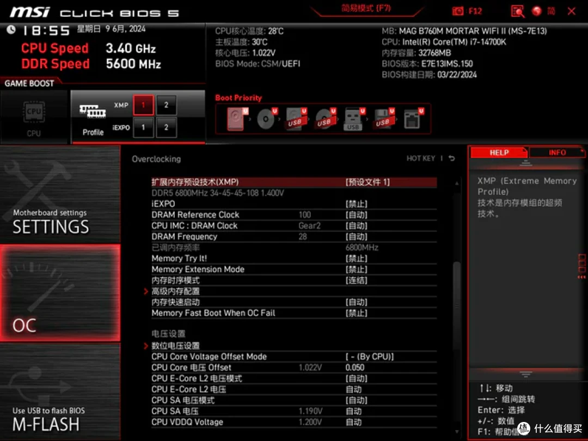The image size is (588, 441).
Task: Switch to Easy Mode (F7) at top
Action: 366,8
